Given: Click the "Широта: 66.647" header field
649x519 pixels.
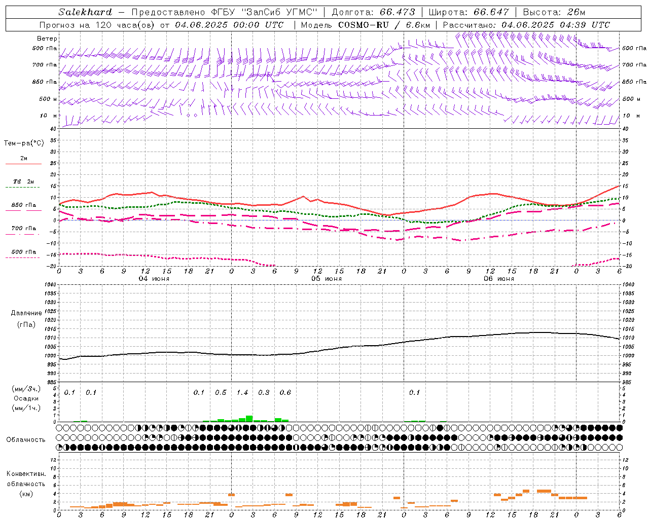Looking at the screenshot, I should [468, 12].
